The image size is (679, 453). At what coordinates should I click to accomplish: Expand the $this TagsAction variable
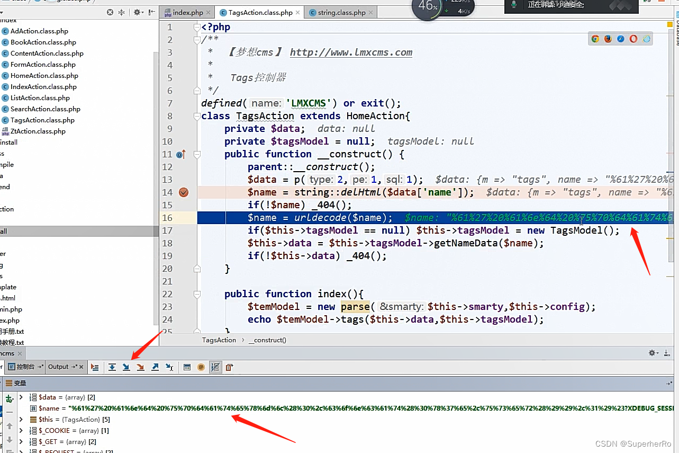click(x=21, y=420)
